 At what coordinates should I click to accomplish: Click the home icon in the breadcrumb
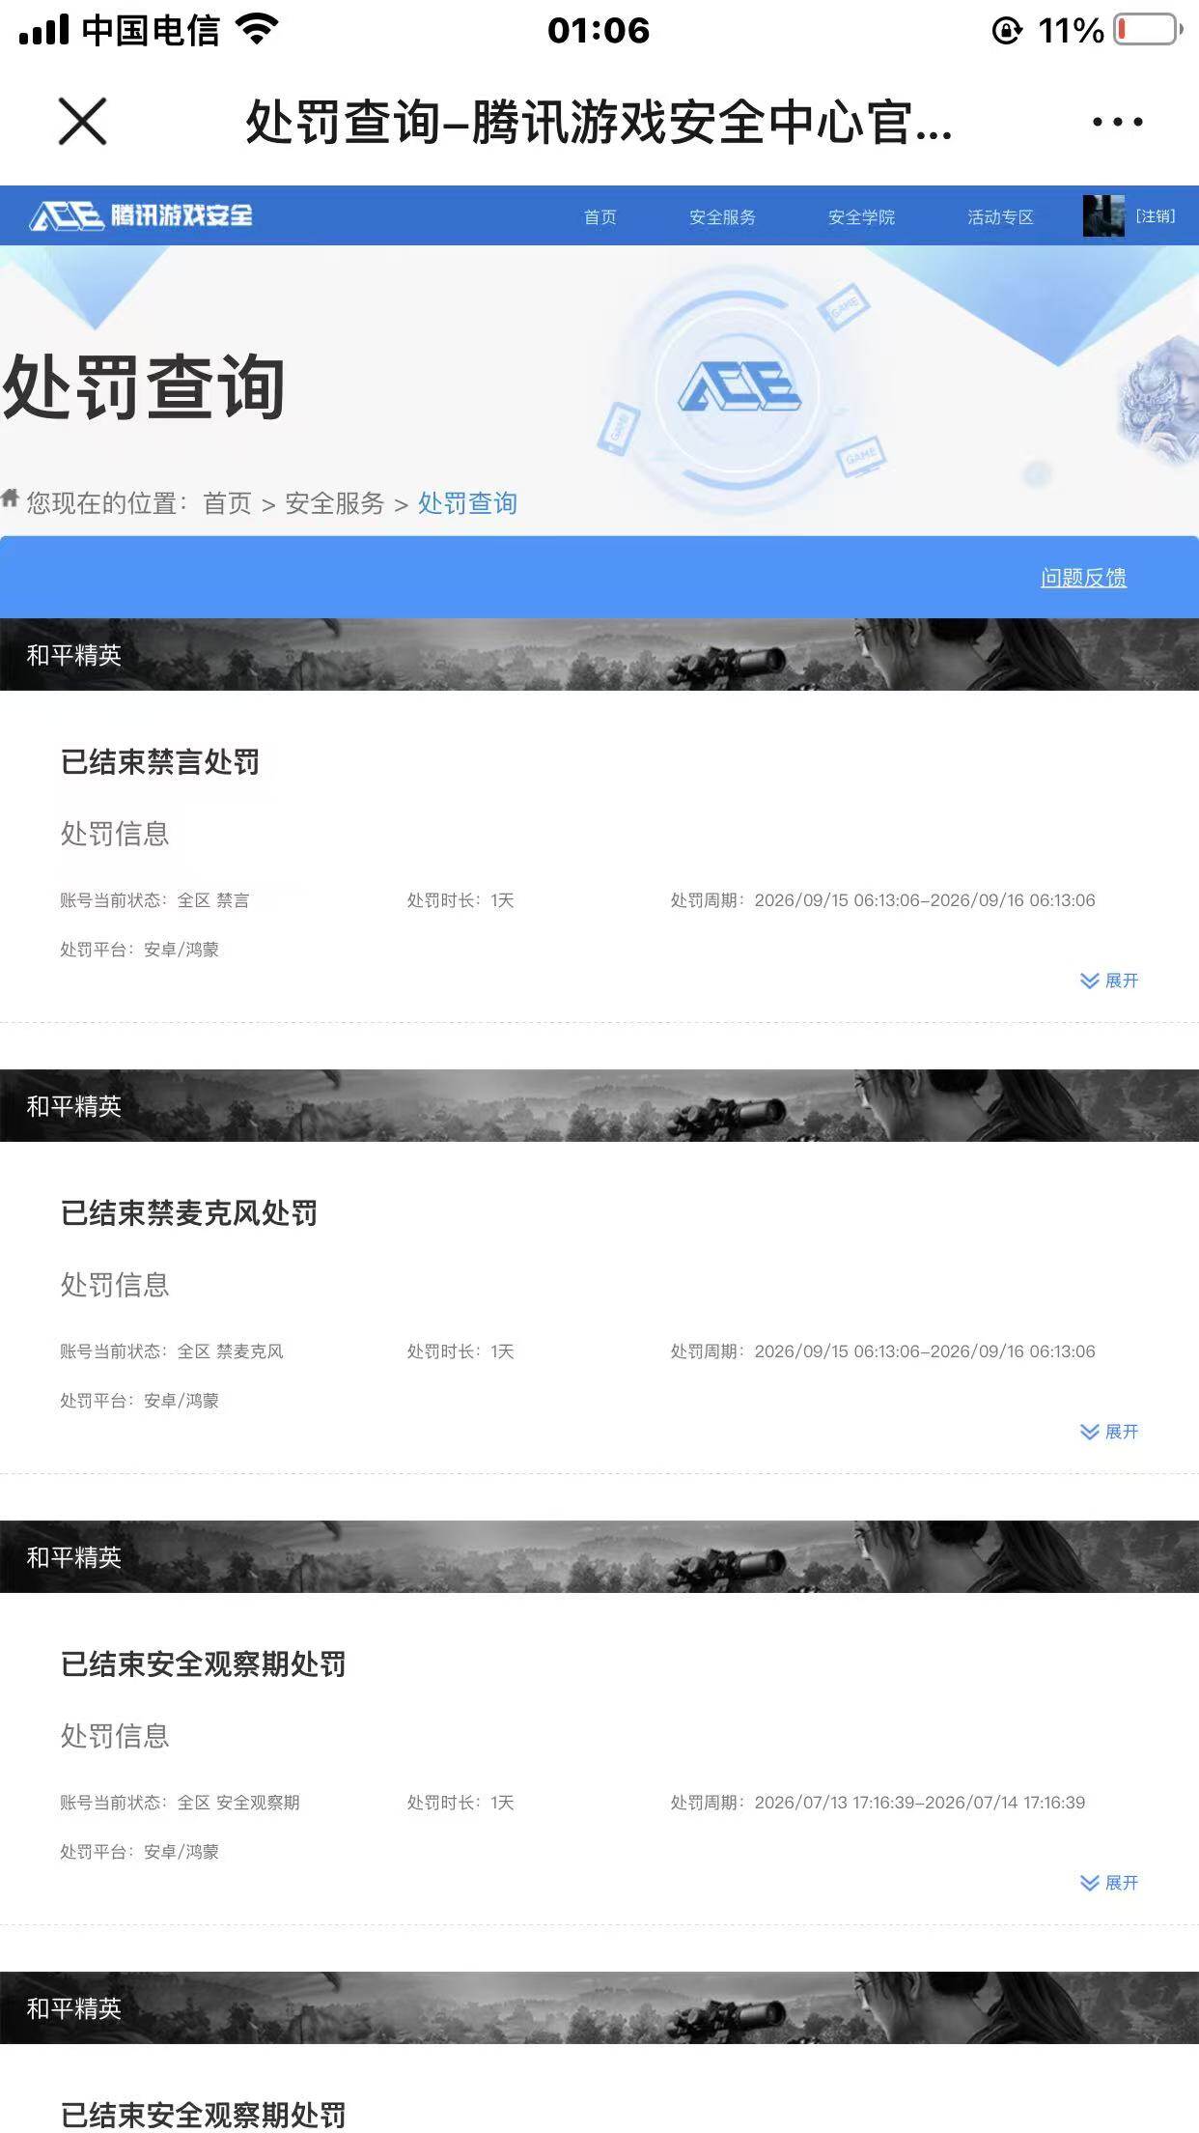(10, 498)
